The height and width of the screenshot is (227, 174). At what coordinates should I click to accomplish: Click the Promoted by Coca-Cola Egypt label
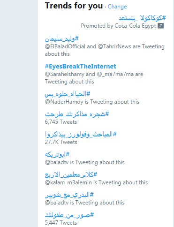tap(118, 26)
